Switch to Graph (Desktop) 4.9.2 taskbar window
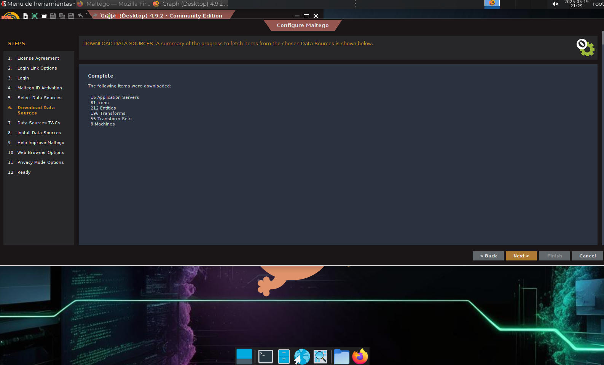 point(190,4)
